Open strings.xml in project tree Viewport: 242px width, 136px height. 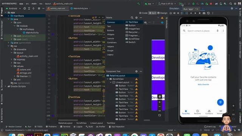24,73
